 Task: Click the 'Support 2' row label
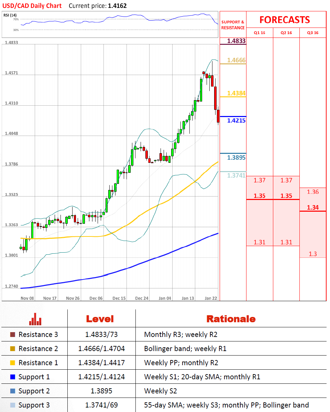tap(34, 391)
